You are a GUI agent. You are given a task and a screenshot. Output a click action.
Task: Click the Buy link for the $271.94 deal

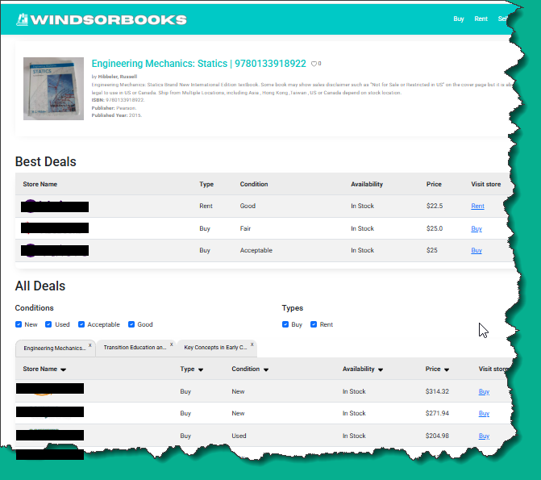pos(484,413)
